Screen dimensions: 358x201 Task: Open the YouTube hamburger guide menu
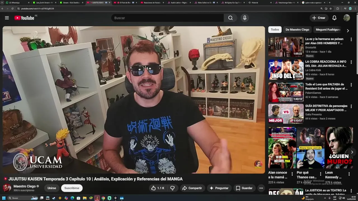pyautogui.click(x=7, y=18)
